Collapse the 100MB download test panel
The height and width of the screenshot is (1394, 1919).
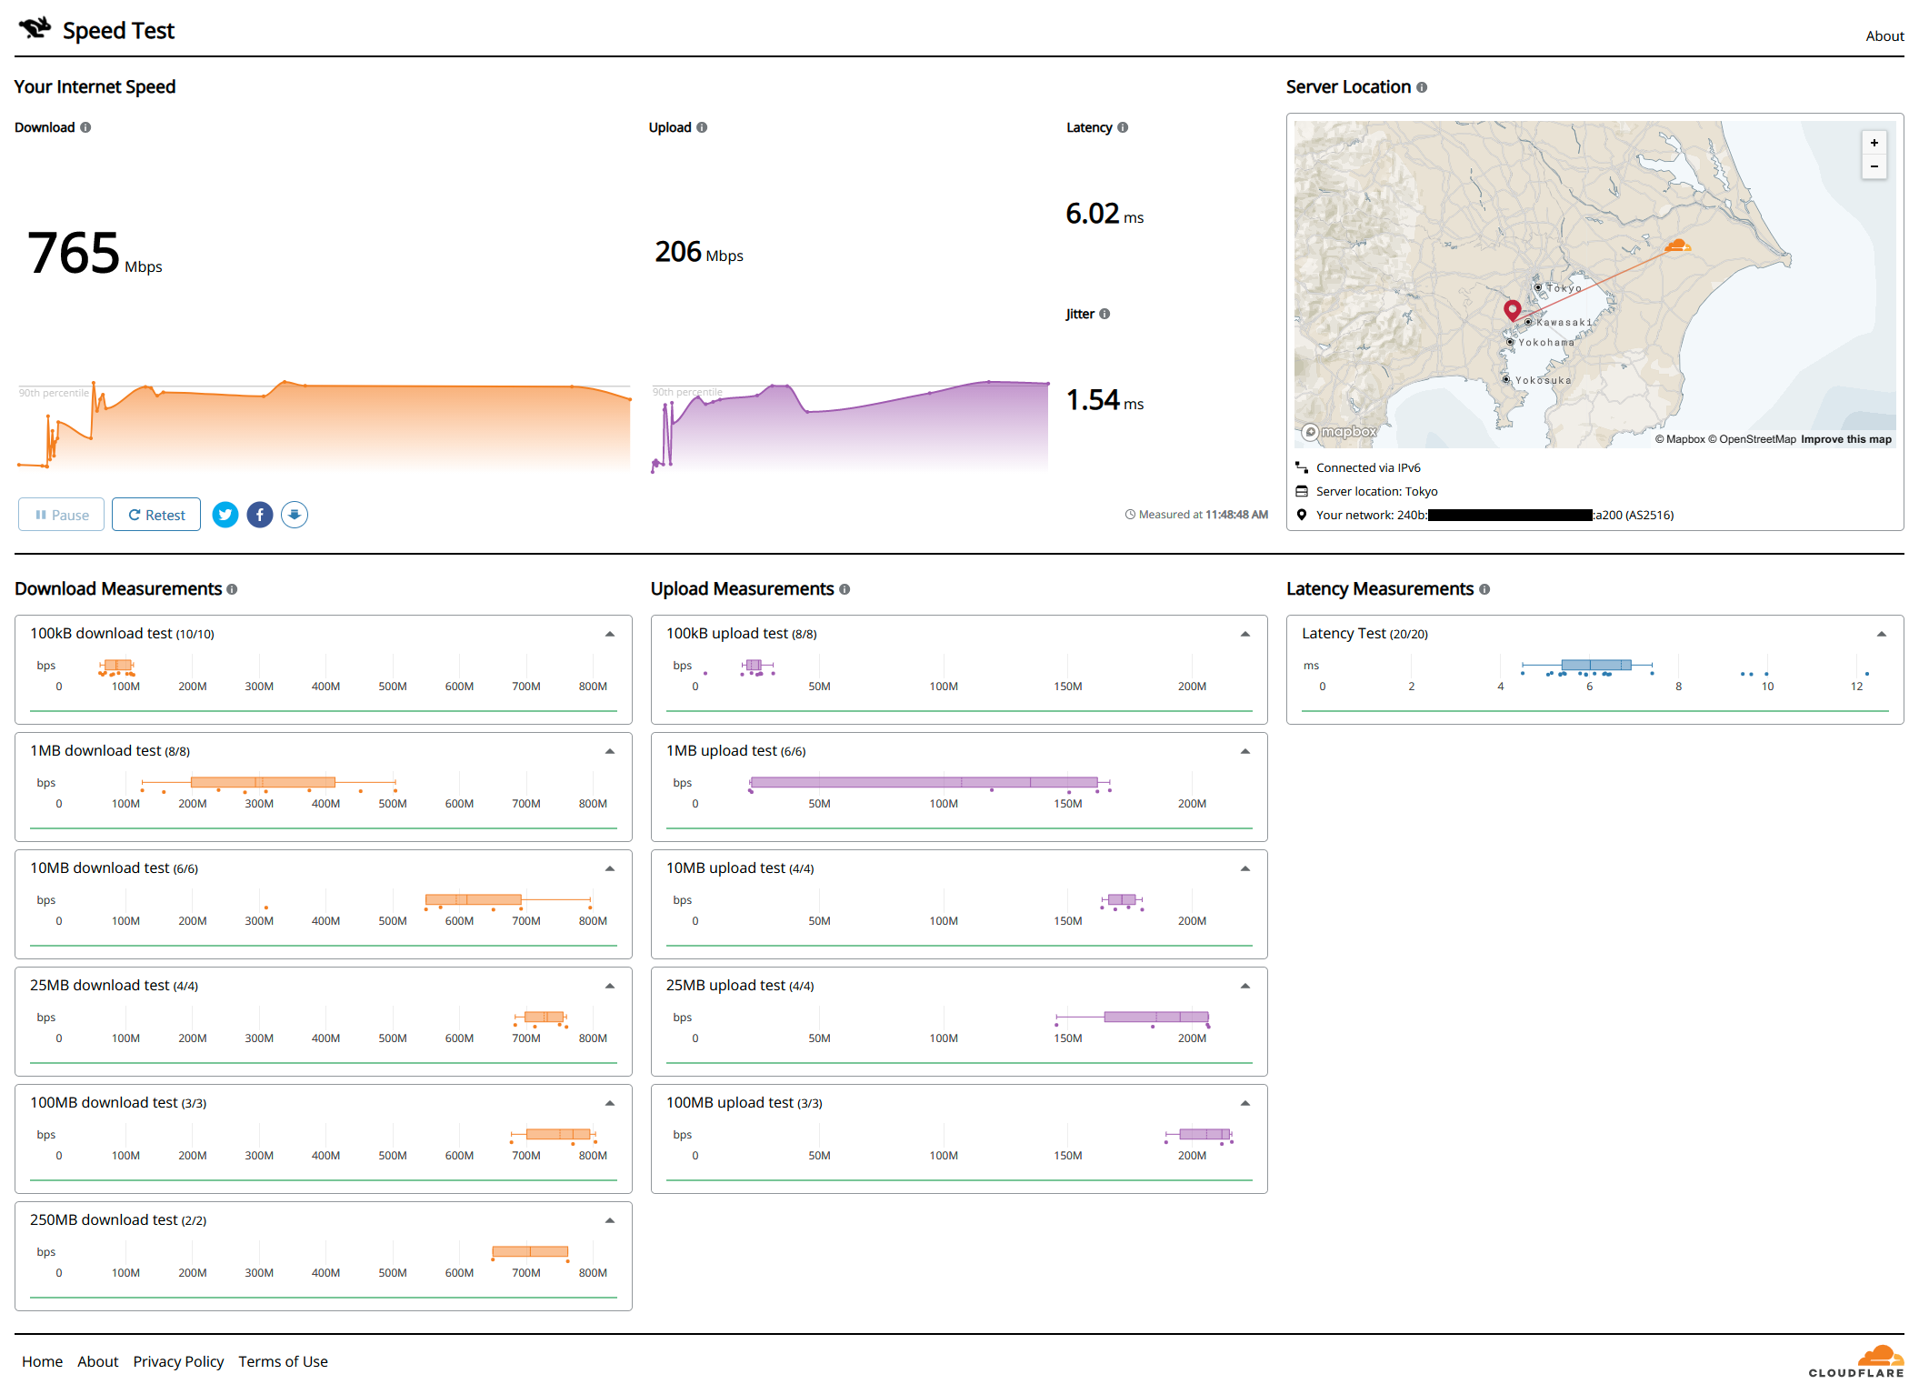[610, 1103]
